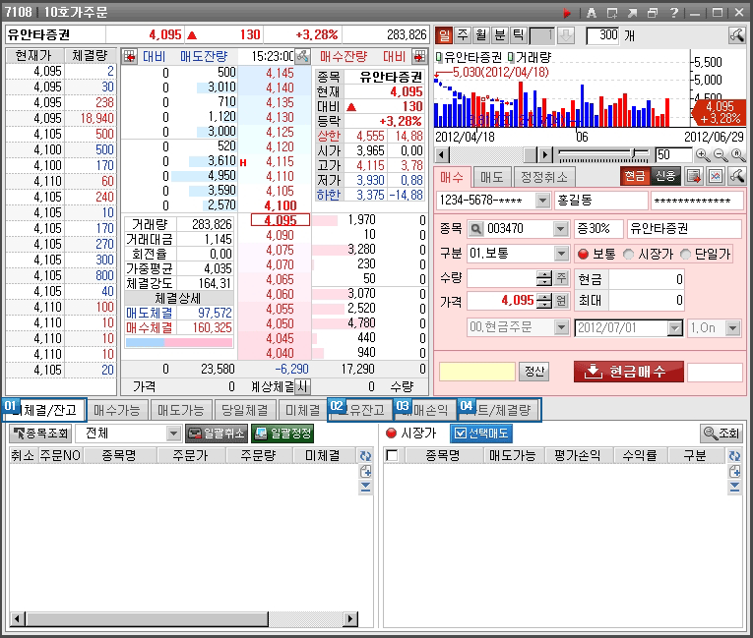
Task: Open the 1.On dropdown
Action: click(x=732, y=328)
